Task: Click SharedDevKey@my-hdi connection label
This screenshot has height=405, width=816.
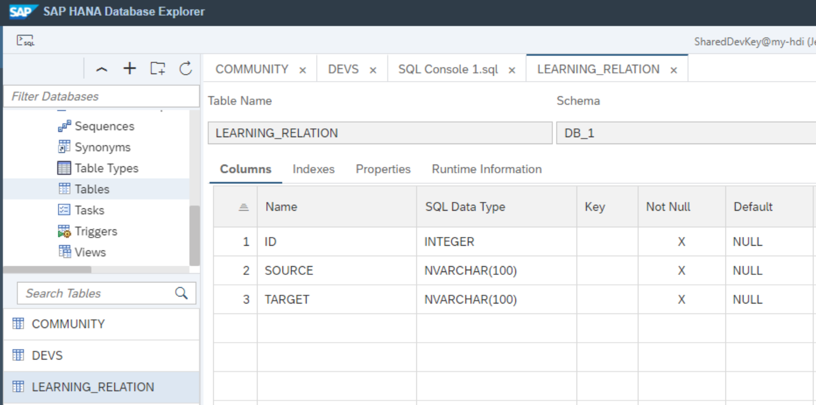Action: [754, 42]
